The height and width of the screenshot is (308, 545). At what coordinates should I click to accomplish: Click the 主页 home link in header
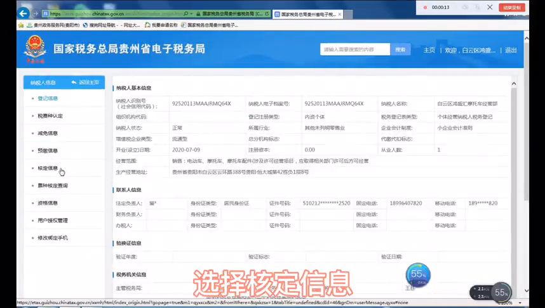tap(429, 50)
